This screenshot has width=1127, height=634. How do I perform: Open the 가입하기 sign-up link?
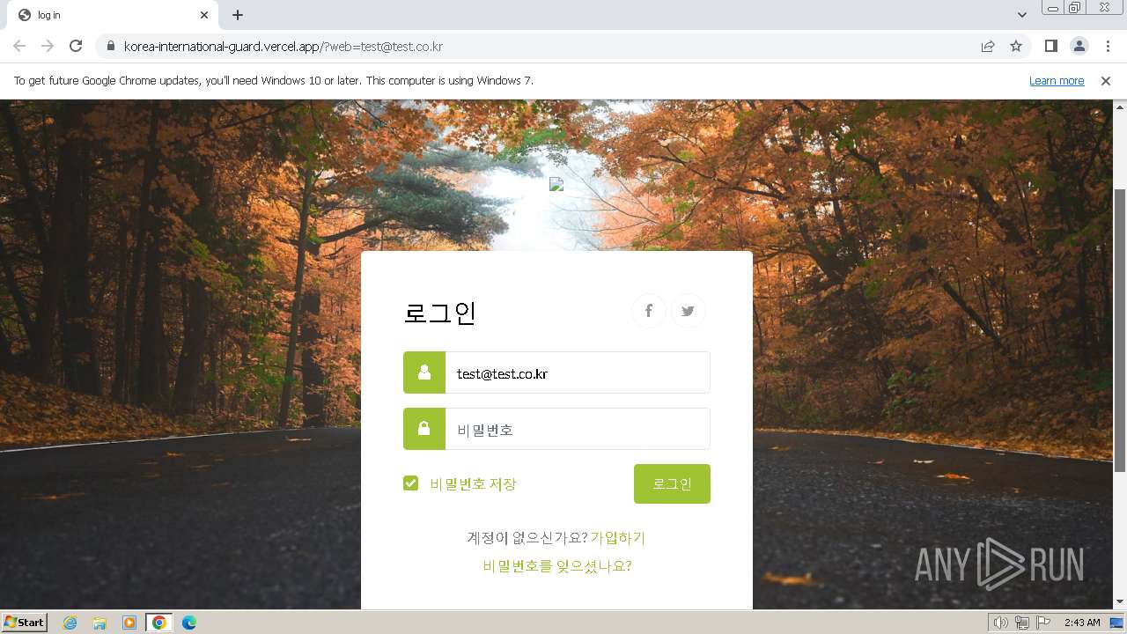(x=618, y=537)
